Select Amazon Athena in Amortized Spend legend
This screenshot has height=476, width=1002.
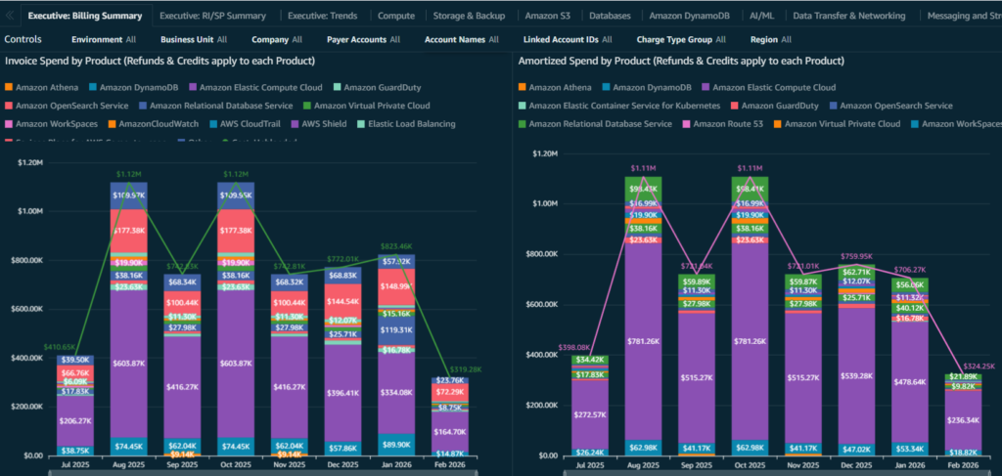[x=555, y=87]
